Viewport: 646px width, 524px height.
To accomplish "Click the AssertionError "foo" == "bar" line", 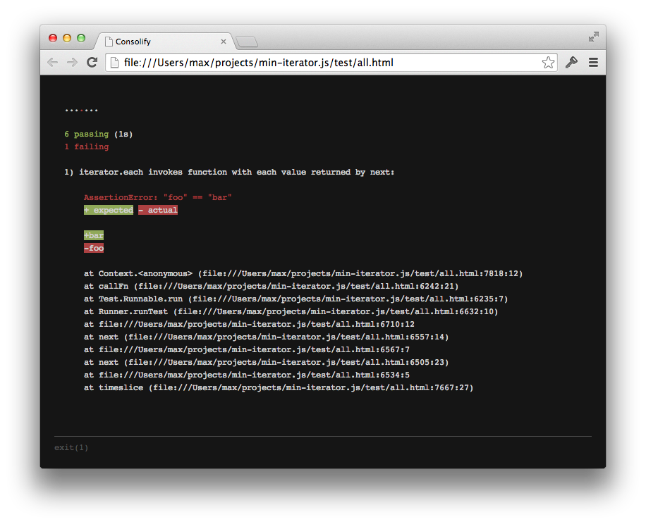I will click(158, 197).
